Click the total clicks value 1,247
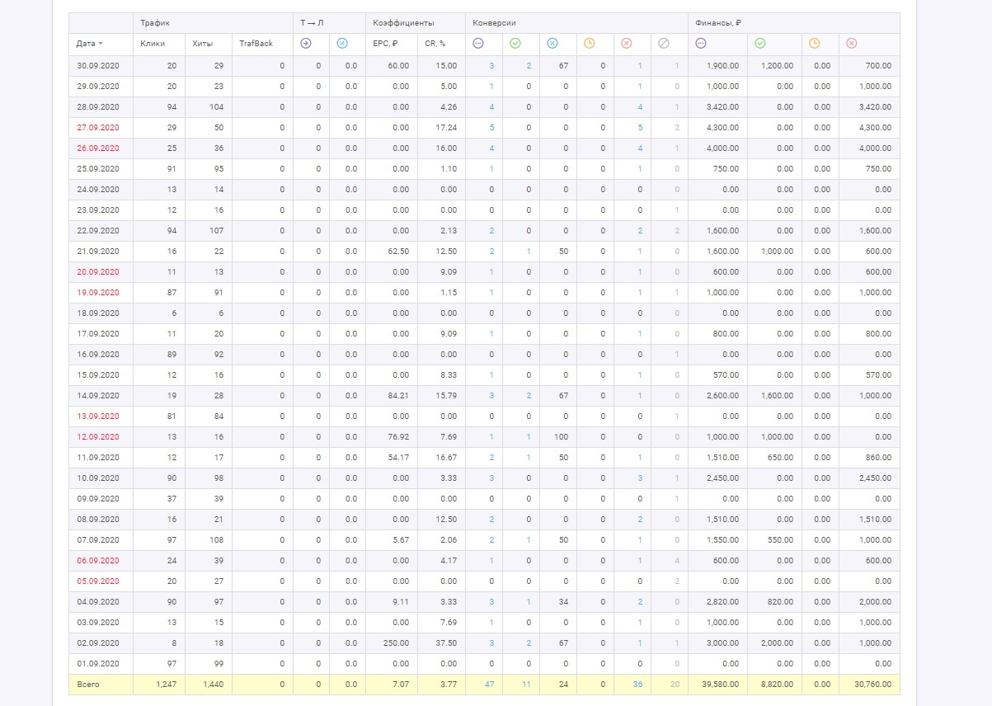Screen dimensions: 992x706 pyautogui.click(x=166, y=684)
